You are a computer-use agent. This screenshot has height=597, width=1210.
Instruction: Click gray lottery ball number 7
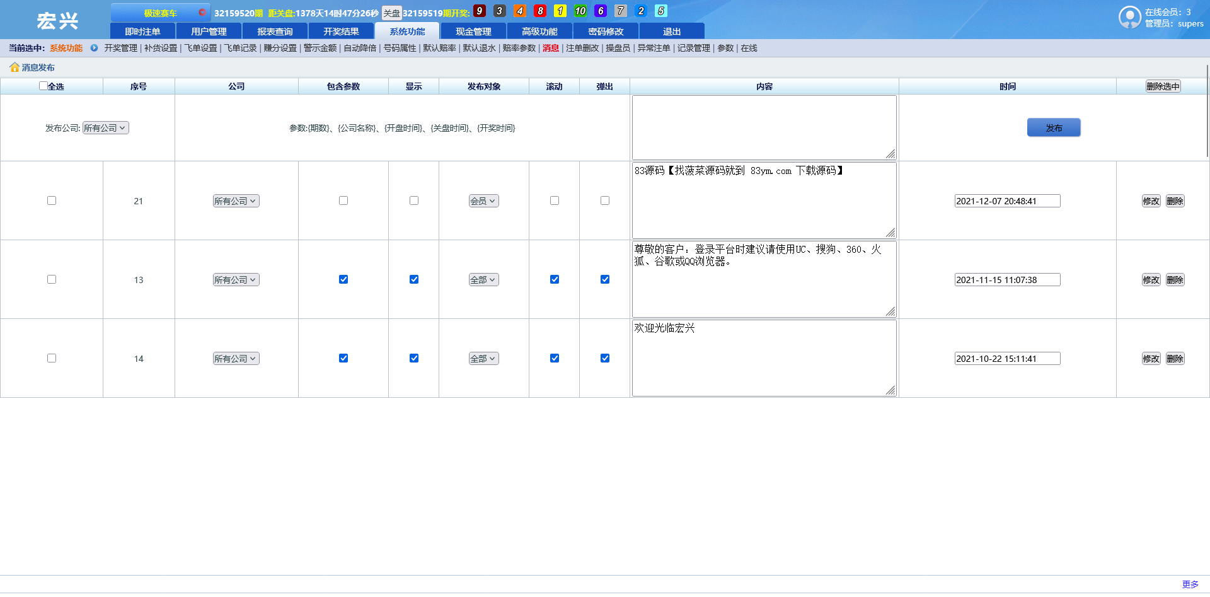pyautogui.click(x=621, y=11)
